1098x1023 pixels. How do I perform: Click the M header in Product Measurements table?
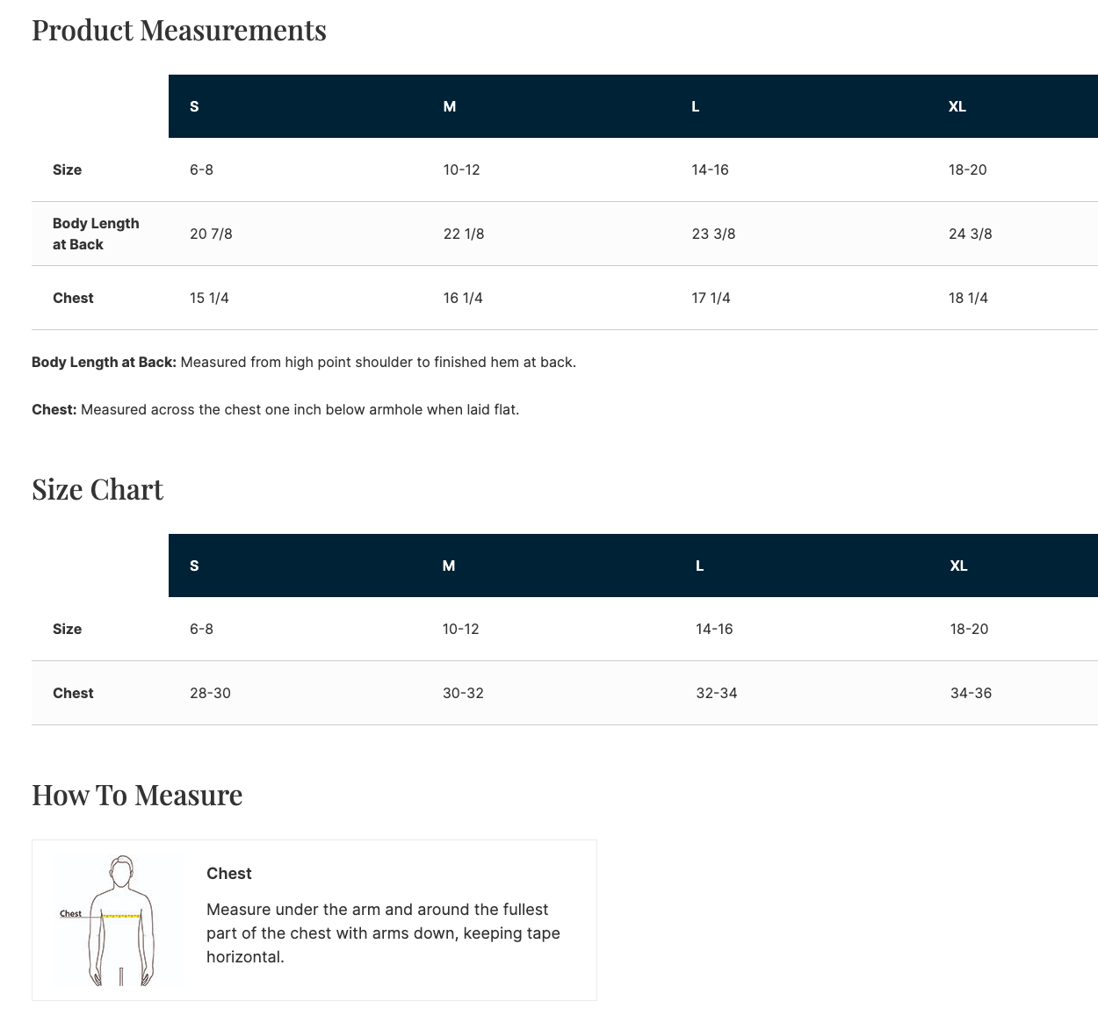(x=450, y=106)
